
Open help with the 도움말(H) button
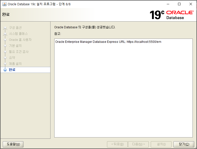point(13,144)
